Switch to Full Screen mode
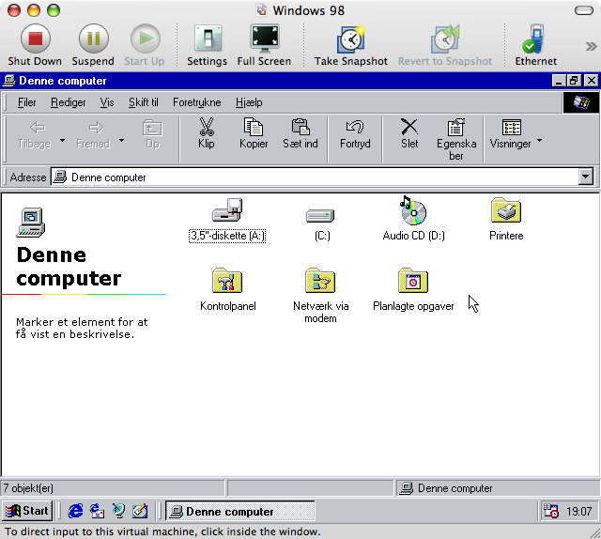601x539 pixels. coord(264,45)
